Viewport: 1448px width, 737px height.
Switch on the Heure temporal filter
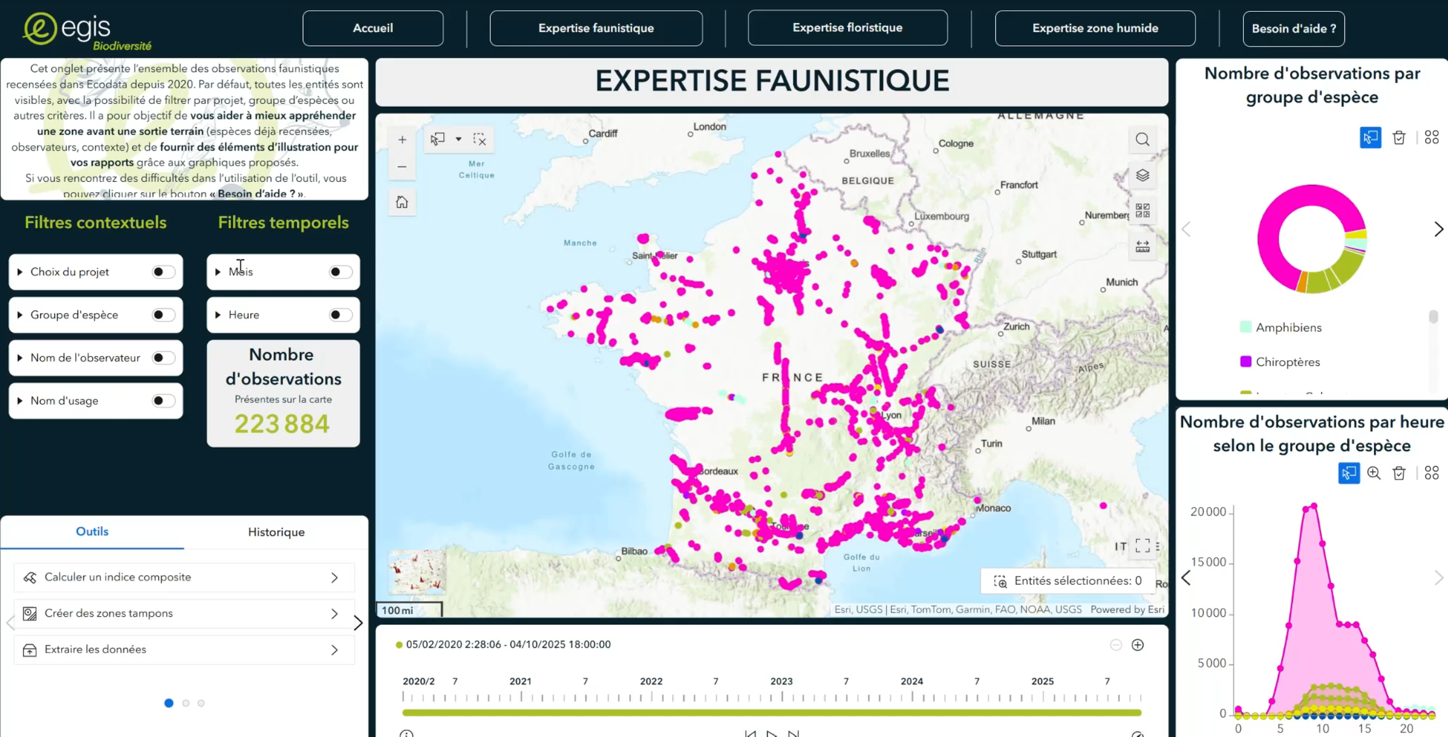coord(341,315)
